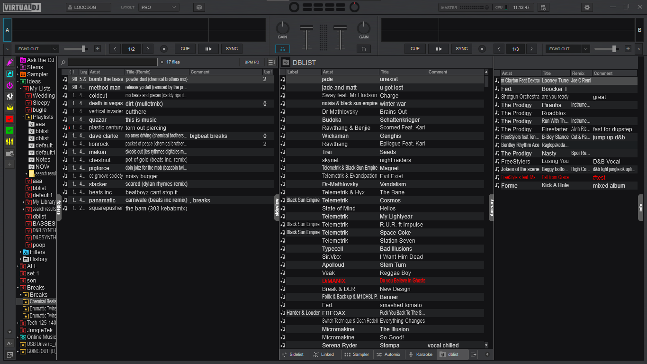Switch to the Sampler tab
Screen dimensions: 647x364
[357, 355]
